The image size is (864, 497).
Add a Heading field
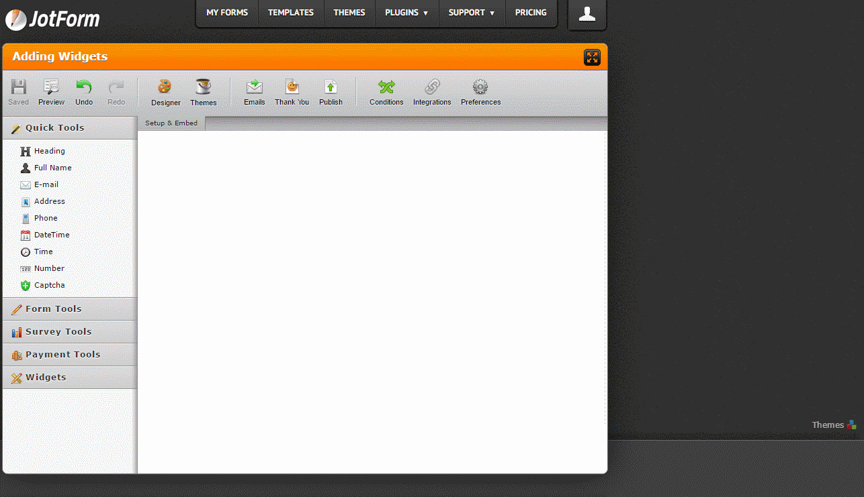click(x=43, y=151)
